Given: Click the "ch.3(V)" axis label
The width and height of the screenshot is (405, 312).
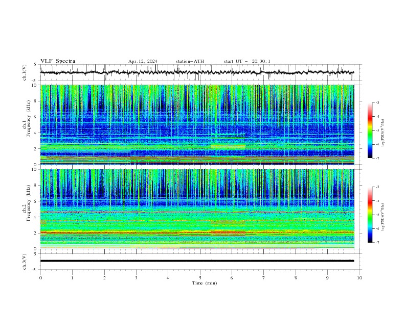Looking at the screenshot, I should coord(25,262).
